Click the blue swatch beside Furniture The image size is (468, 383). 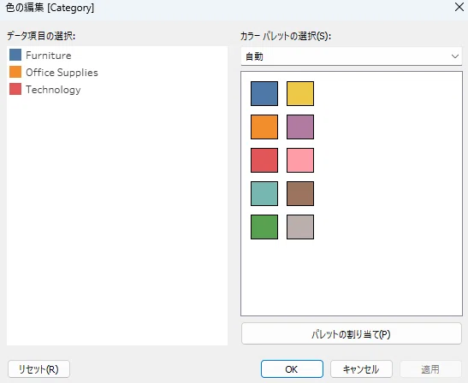click(x=15, y=55)
